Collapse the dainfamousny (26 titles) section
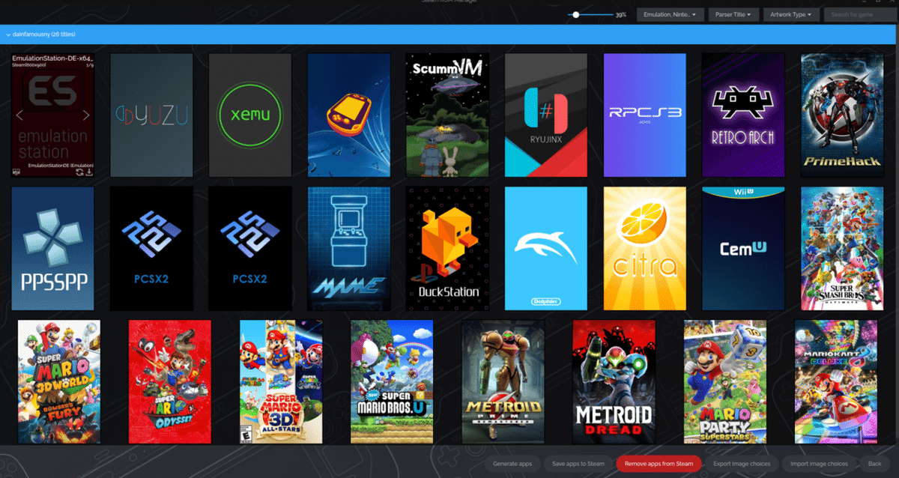The image size is (899, 478). 449,34
